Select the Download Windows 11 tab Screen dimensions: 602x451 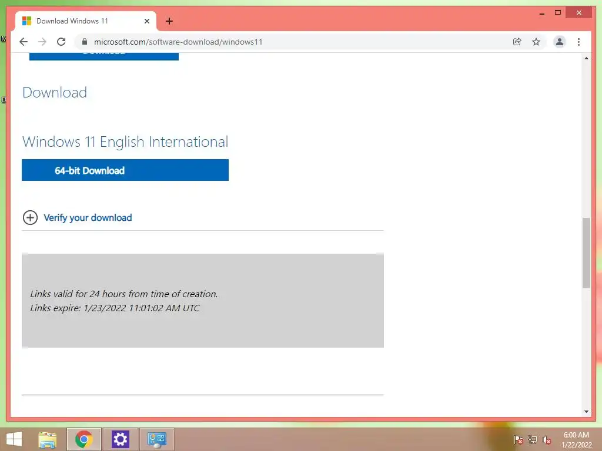click(x=85, y=21)
